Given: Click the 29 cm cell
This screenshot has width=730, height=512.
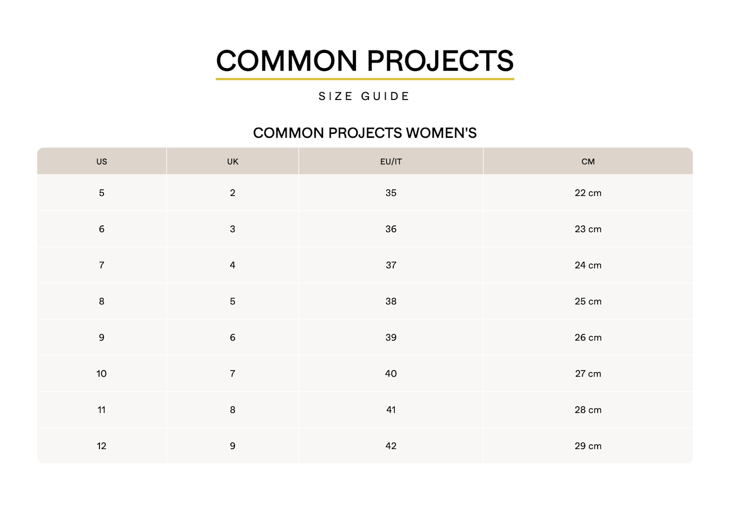Looking at the screenshot, I should click(588, 445).
